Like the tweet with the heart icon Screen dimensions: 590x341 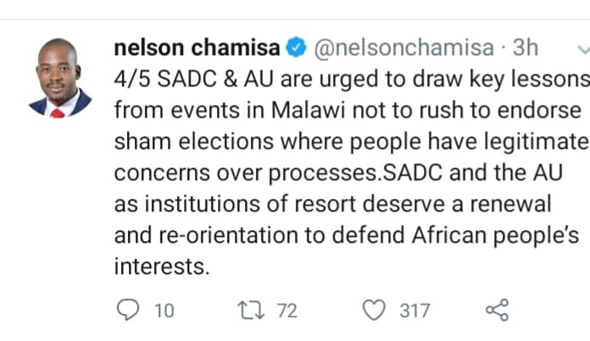(x=374, y=311)
